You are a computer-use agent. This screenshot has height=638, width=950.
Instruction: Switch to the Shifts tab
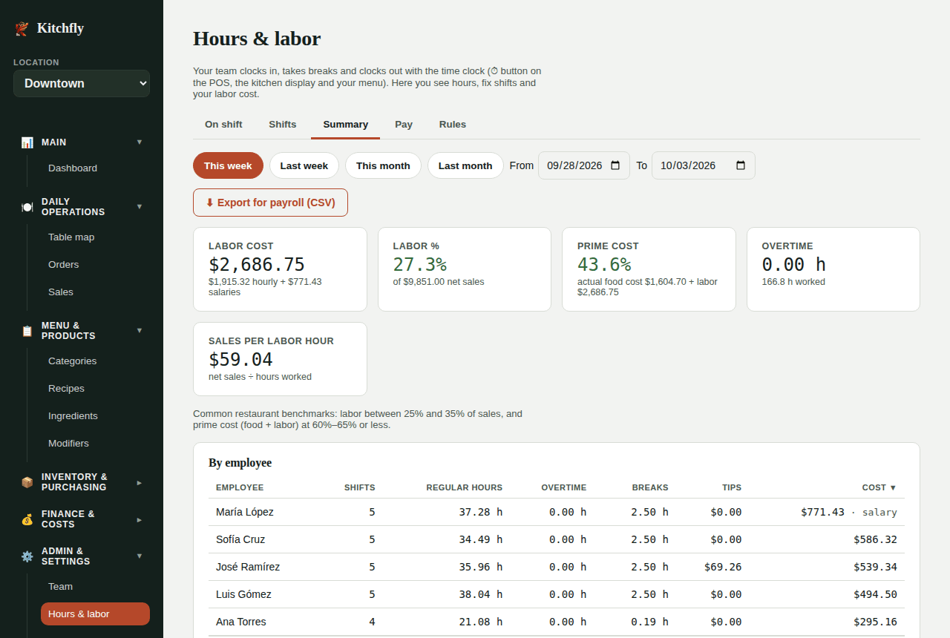[x=283, y=125]
